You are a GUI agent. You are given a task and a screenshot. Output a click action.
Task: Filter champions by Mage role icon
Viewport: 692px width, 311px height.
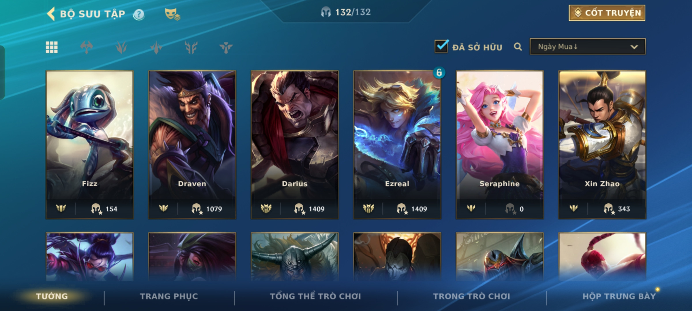(x=121, y=47)
